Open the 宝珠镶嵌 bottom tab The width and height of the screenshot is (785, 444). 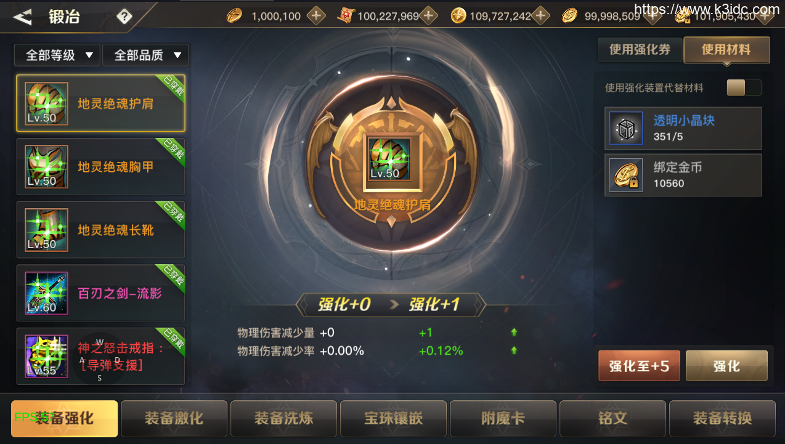393,419
